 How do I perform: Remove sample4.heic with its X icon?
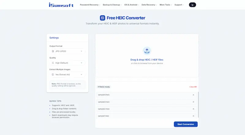pyautogui.click(x=194, y=95)
